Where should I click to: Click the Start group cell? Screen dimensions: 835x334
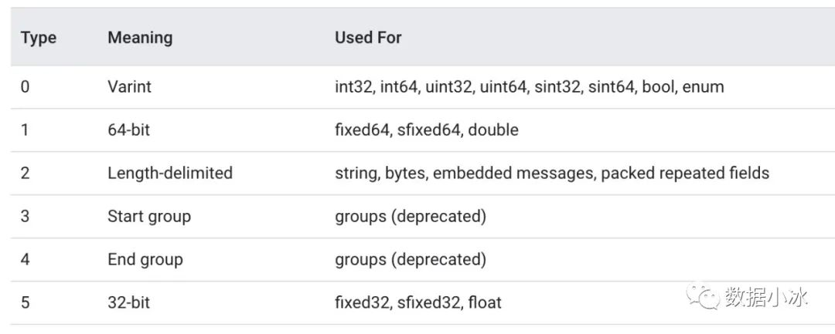pyautogui.click(x=149, y=216)
